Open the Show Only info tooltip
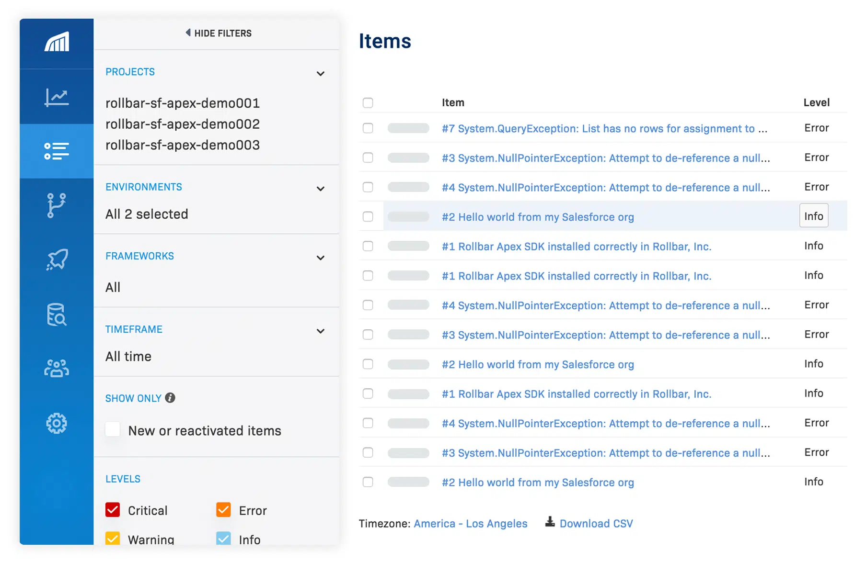The height and width of the screenshot is (562, 866). point(170,397)
